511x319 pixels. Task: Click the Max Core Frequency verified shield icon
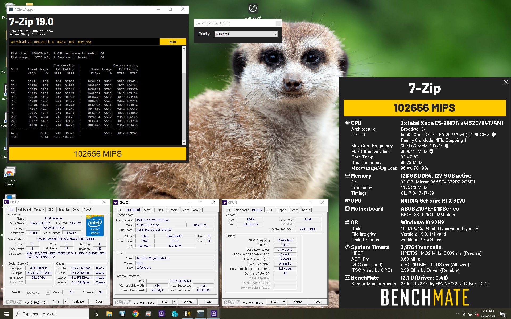(x=447, y=146)
